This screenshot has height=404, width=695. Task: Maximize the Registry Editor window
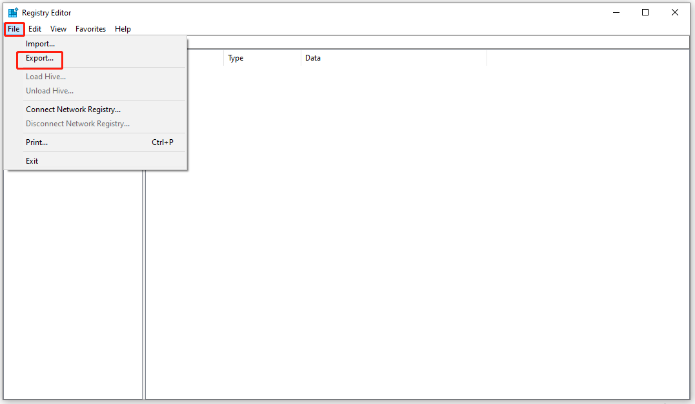645,12
